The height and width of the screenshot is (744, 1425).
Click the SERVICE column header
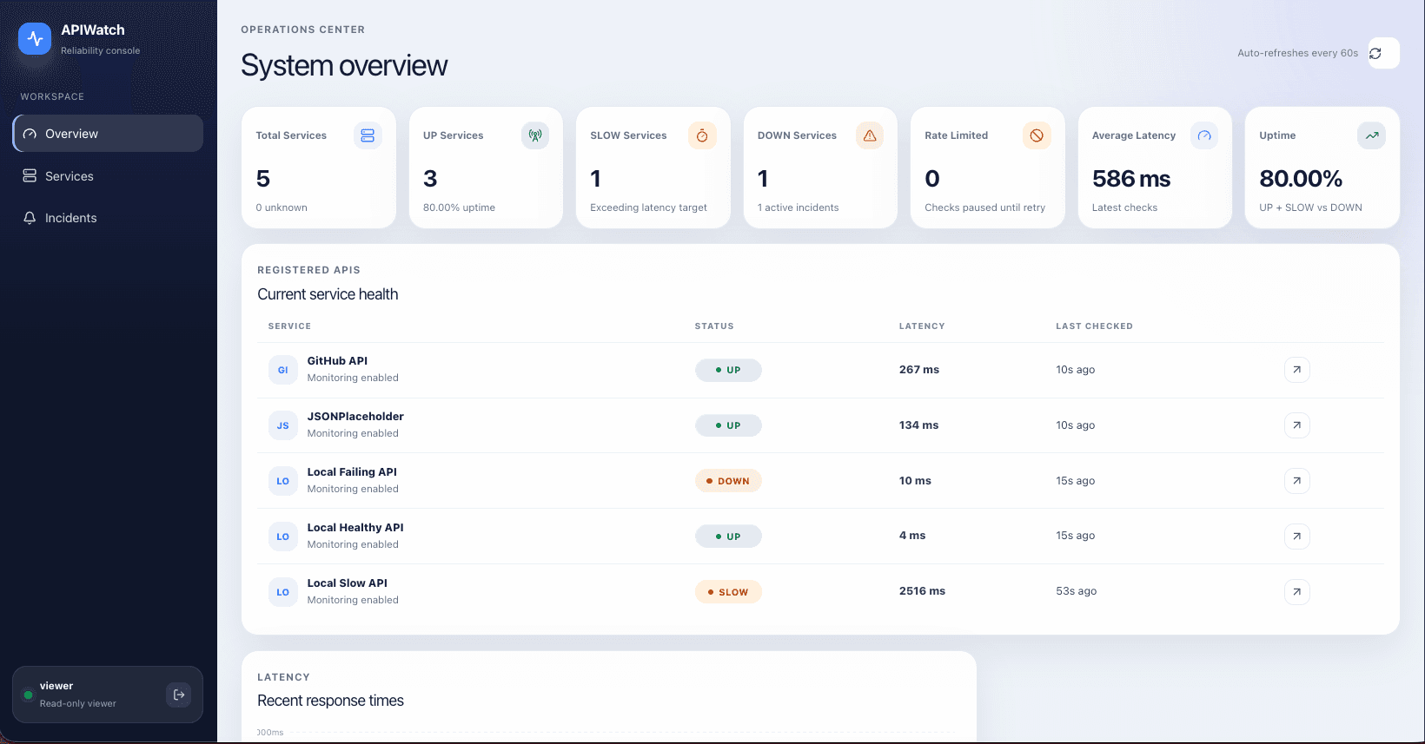289,326
